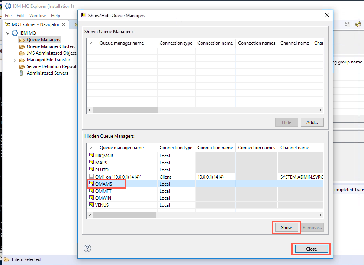Click the MQ Explorer Navigator view icon
Image resolution: width=364 pixels, height=265 pixels.
tap(8, 24)
